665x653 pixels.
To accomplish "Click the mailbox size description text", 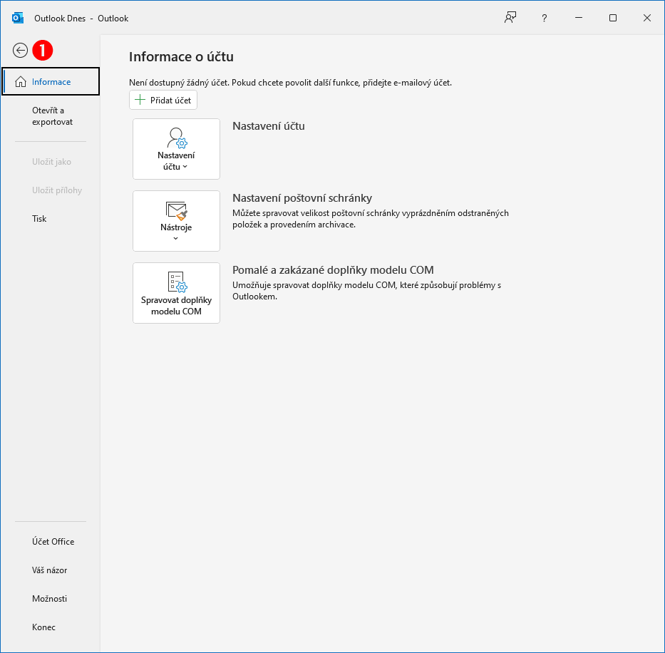I will (370, 219).
